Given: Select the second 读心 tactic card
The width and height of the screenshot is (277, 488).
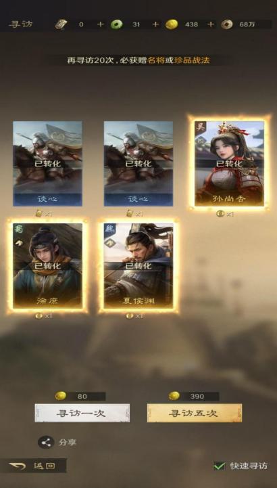Looking at the screenshot, I should tap(138, 164).
